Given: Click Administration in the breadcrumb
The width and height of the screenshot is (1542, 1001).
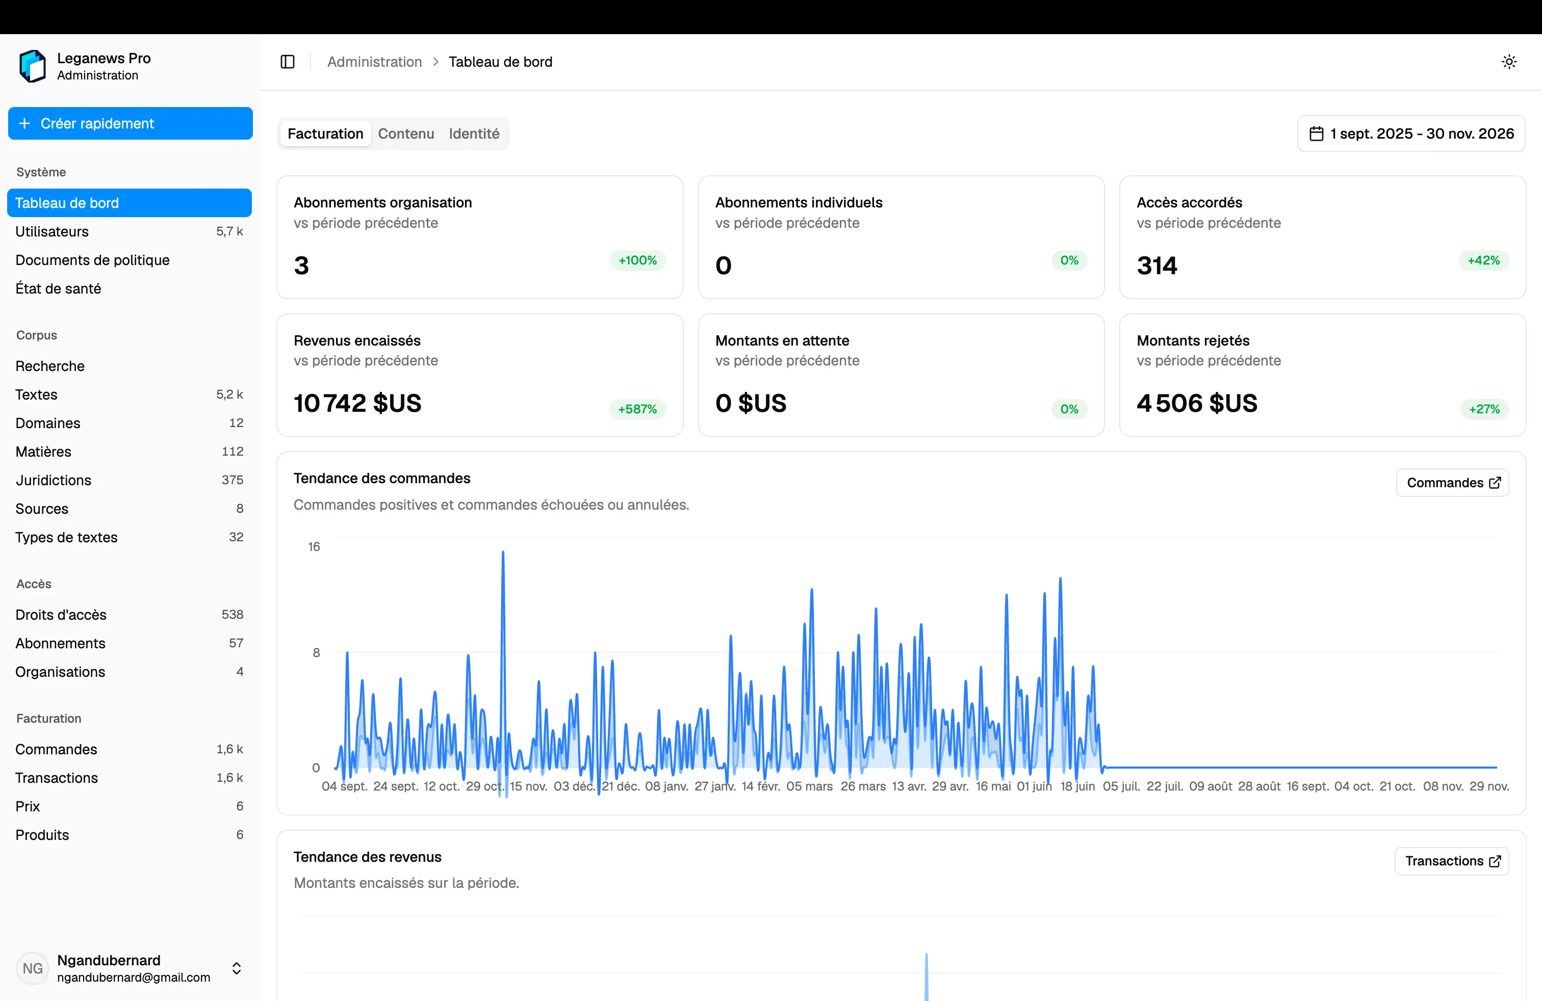Looking at the screenshot, I should (374, 62).
